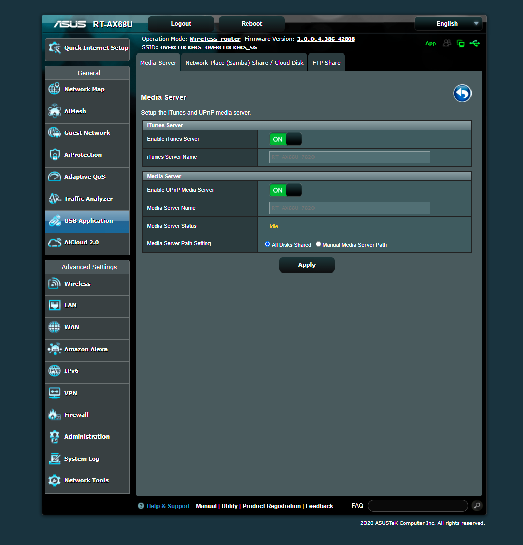Image resolution: width=523 pixels, height=545 pixels.
Task: Click the OVERCLOCKERS_5G SSID link
Action: coord(231,47)
